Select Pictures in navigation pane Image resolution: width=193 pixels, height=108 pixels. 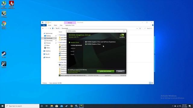48,43
